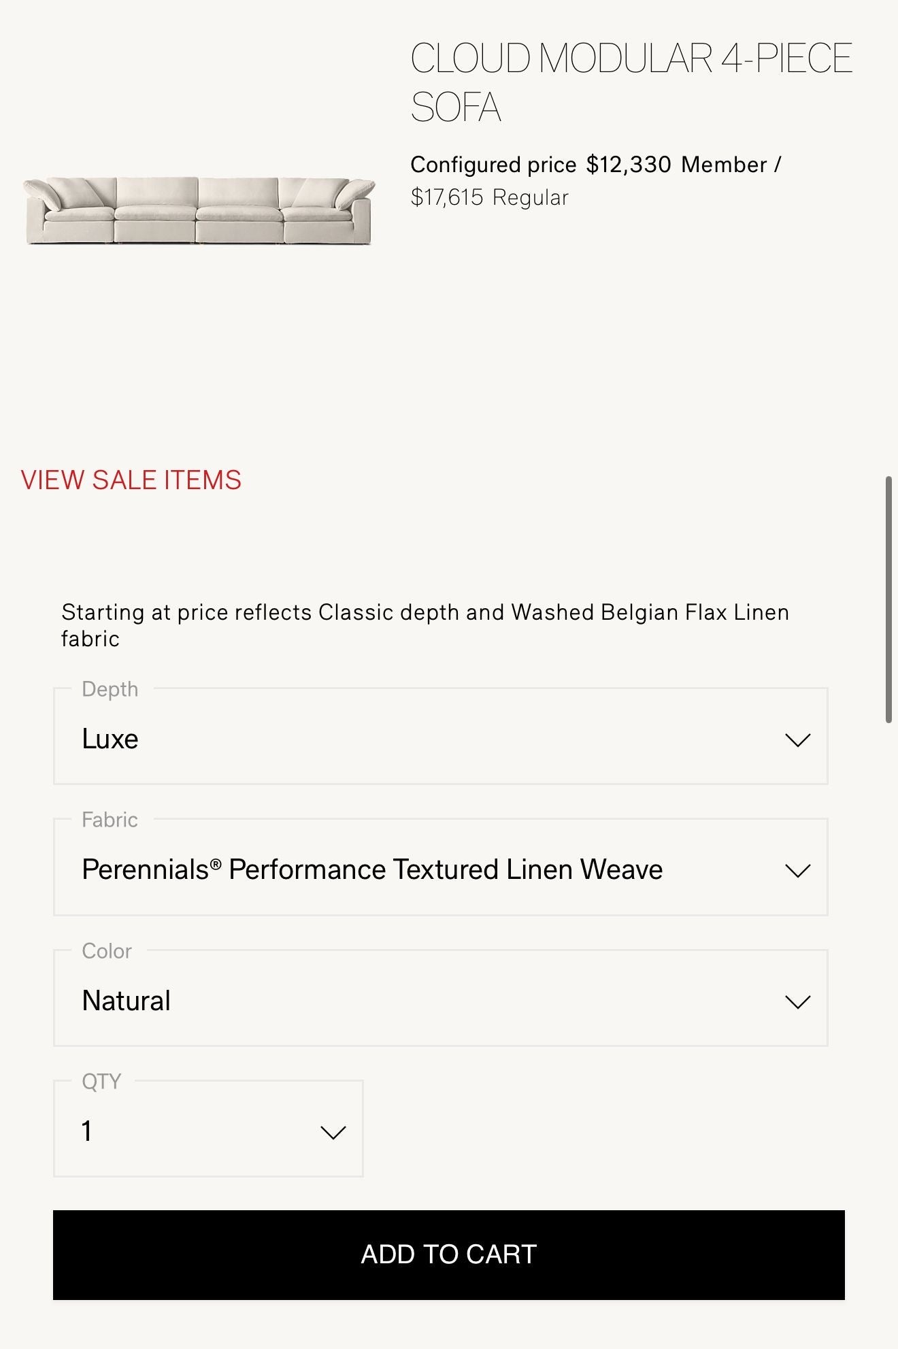Click the chevron arrow in the Depth field
This screenshot has width=898, height=1349.
click(797, 739)
